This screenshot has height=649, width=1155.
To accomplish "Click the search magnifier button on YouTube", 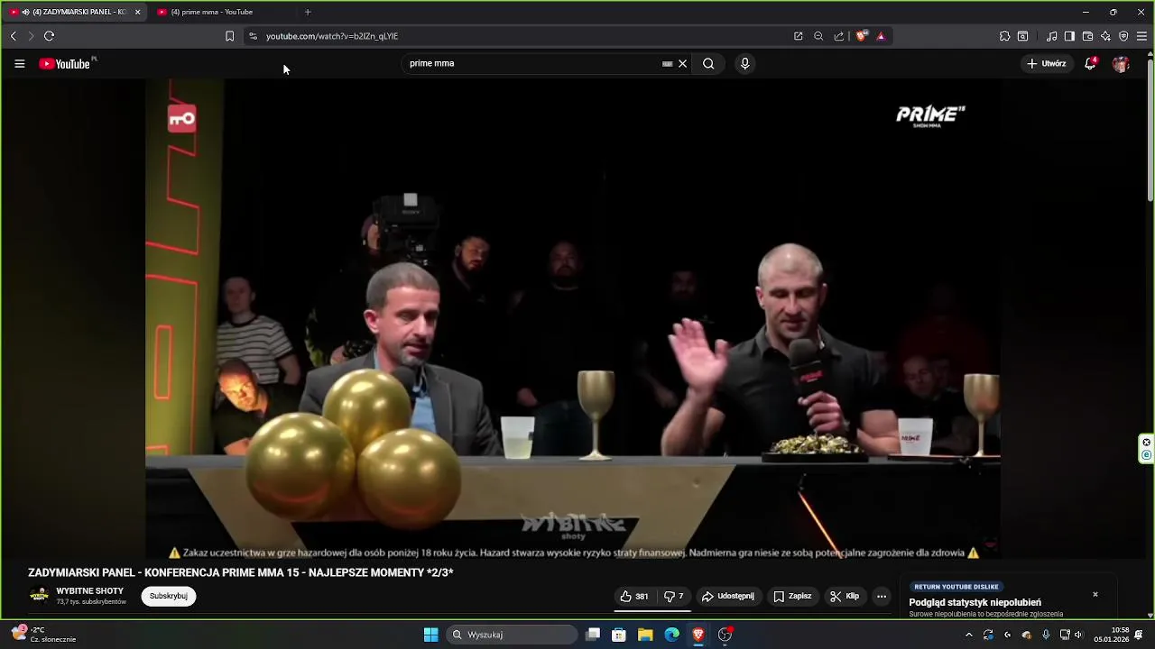I will tap(708, 64).
